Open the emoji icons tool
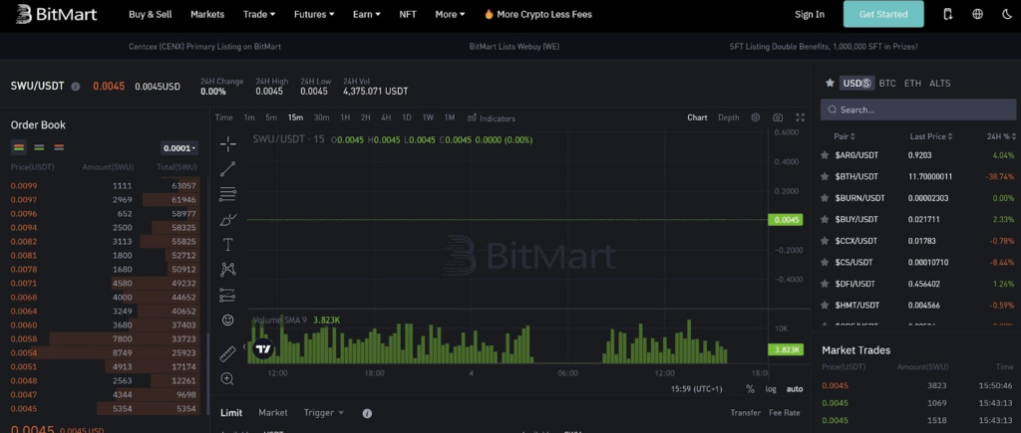This screenshot has width=1021, height=433. (227, 320)
